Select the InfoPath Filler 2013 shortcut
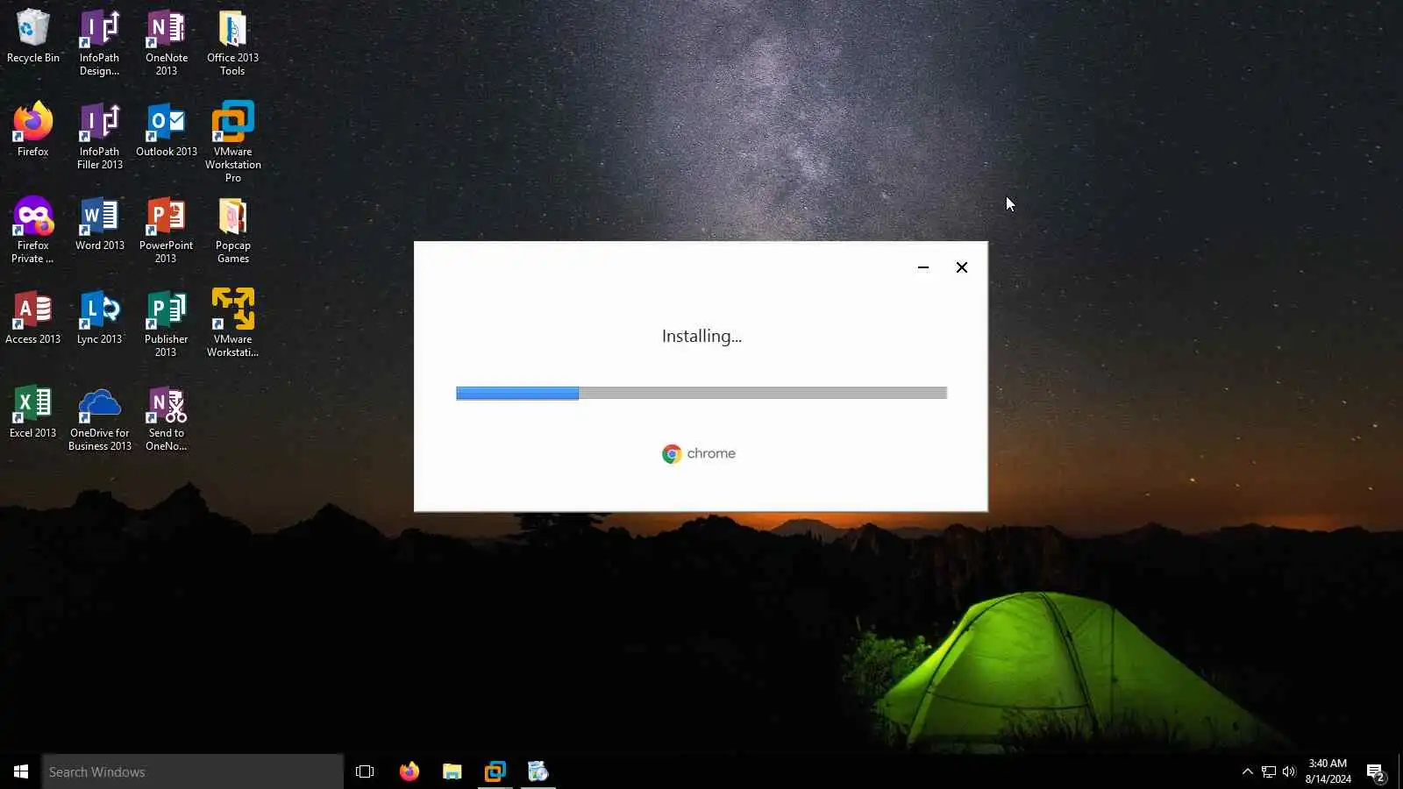 [99, 136]
